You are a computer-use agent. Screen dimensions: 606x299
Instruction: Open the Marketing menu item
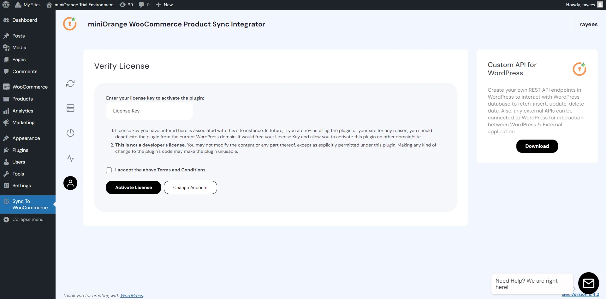[28, 123]
